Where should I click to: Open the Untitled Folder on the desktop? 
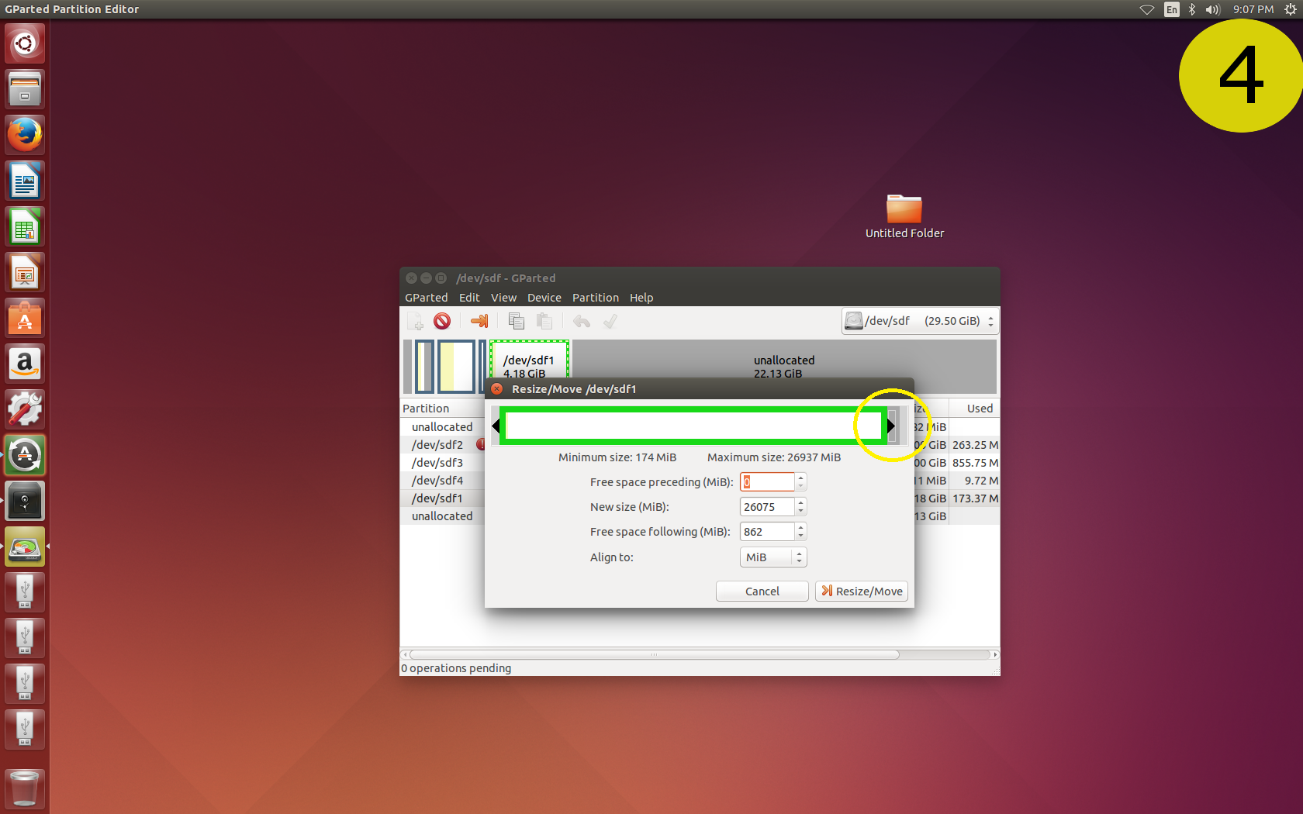904,217
